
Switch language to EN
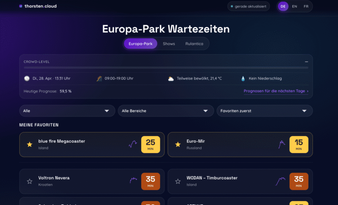[x=294, y=7]
